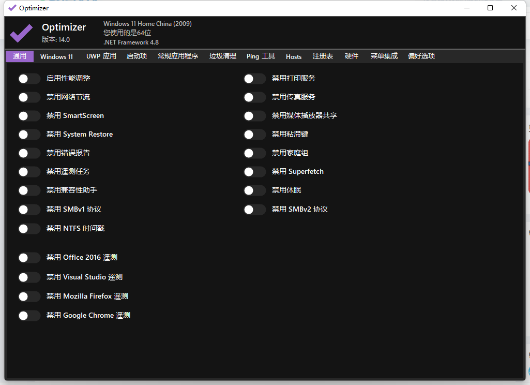Image resolution: width=530 pixels, height=385 pixels.
Task: Enable the 启用性能调整 toggle
Action: [x=29, y=78]
